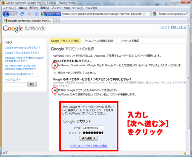192x157 pixels.
Task: Open the お問い合わせ link
Action: click(178, 28)
